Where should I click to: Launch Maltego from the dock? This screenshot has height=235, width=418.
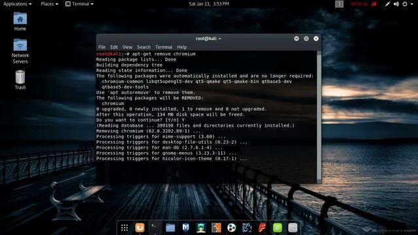(247, 228)
